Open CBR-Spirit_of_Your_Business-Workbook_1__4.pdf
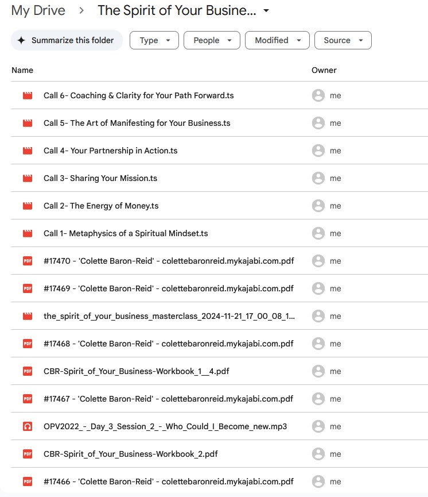Screen dimensions: 428x497 click(136, 372)
